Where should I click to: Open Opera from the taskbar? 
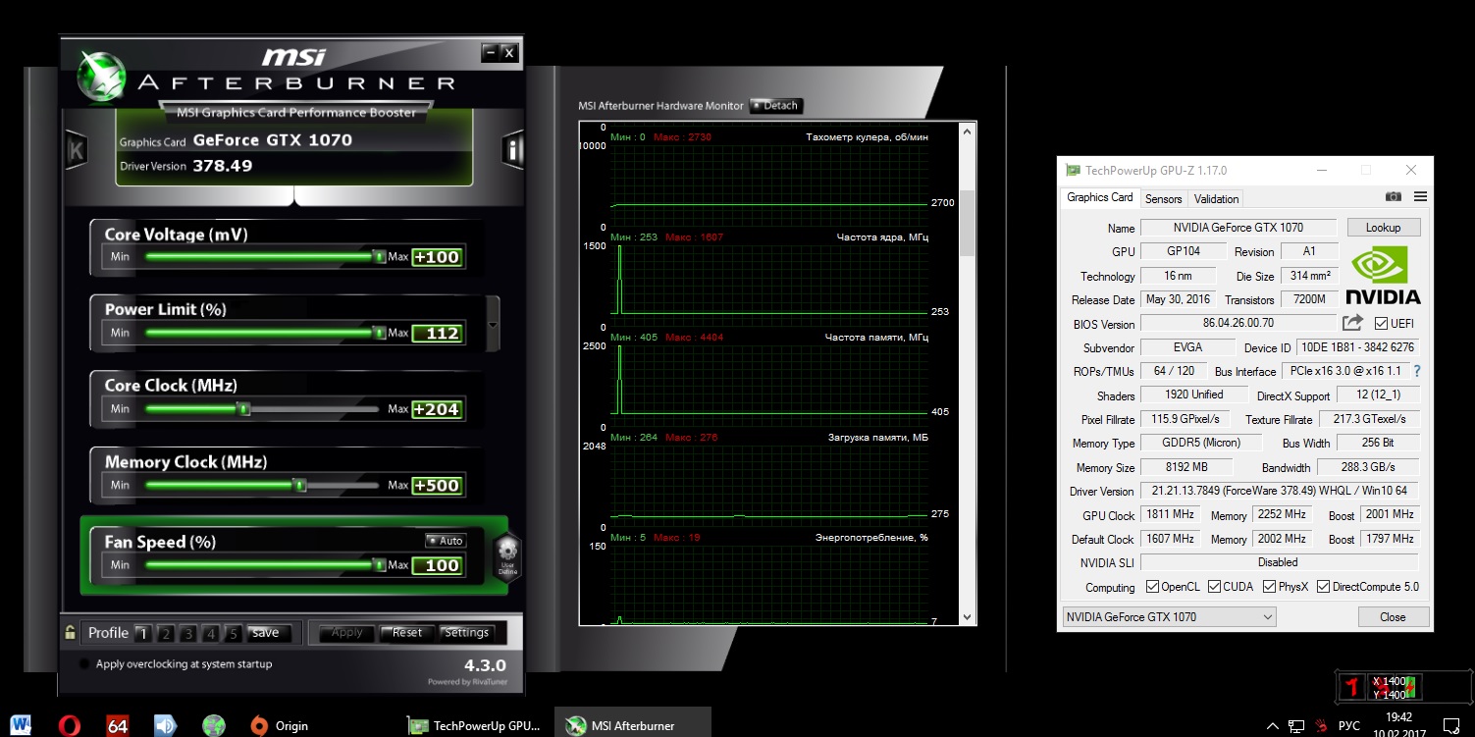[69, 725]
